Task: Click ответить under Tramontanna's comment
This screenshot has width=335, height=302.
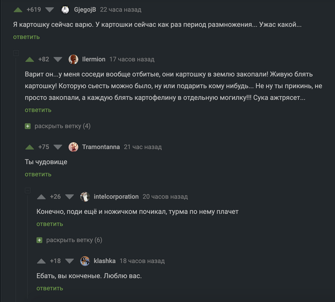Action: tap(38, 174)
